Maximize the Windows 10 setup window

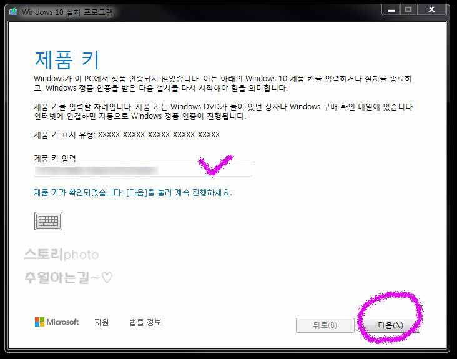[408, 10]
